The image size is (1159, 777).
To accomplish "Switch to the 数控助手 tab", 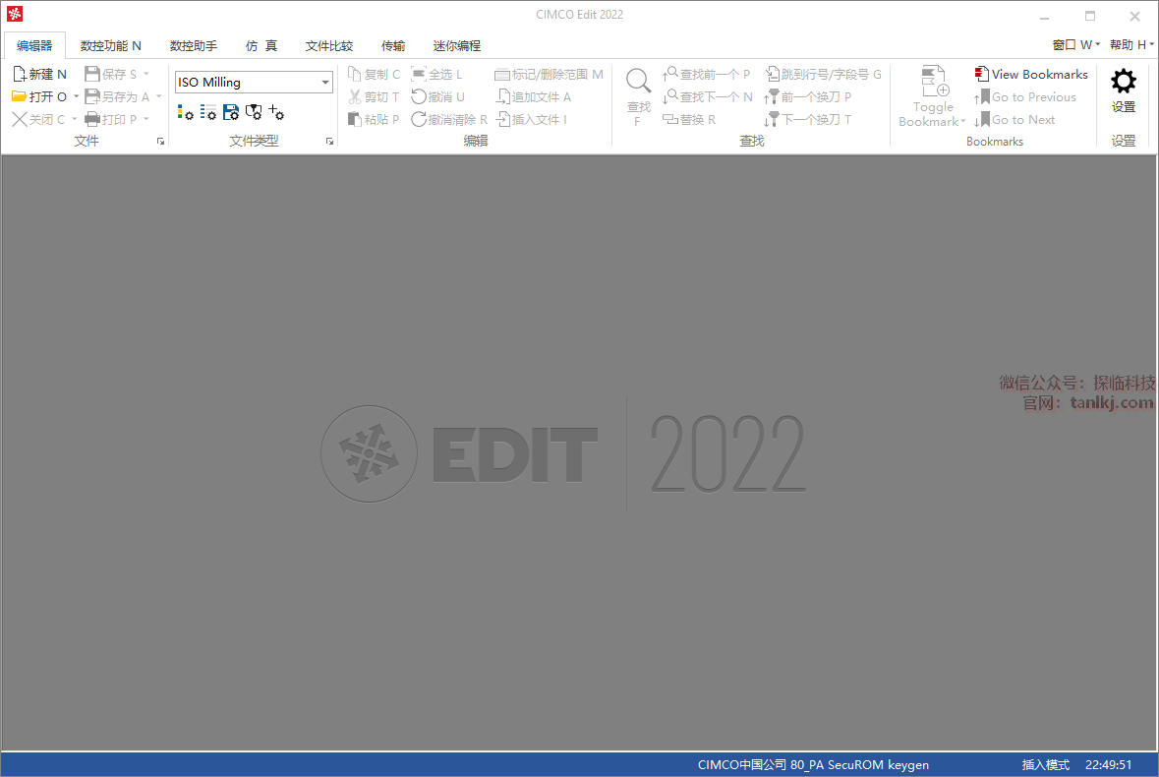I will click(194, 46).
